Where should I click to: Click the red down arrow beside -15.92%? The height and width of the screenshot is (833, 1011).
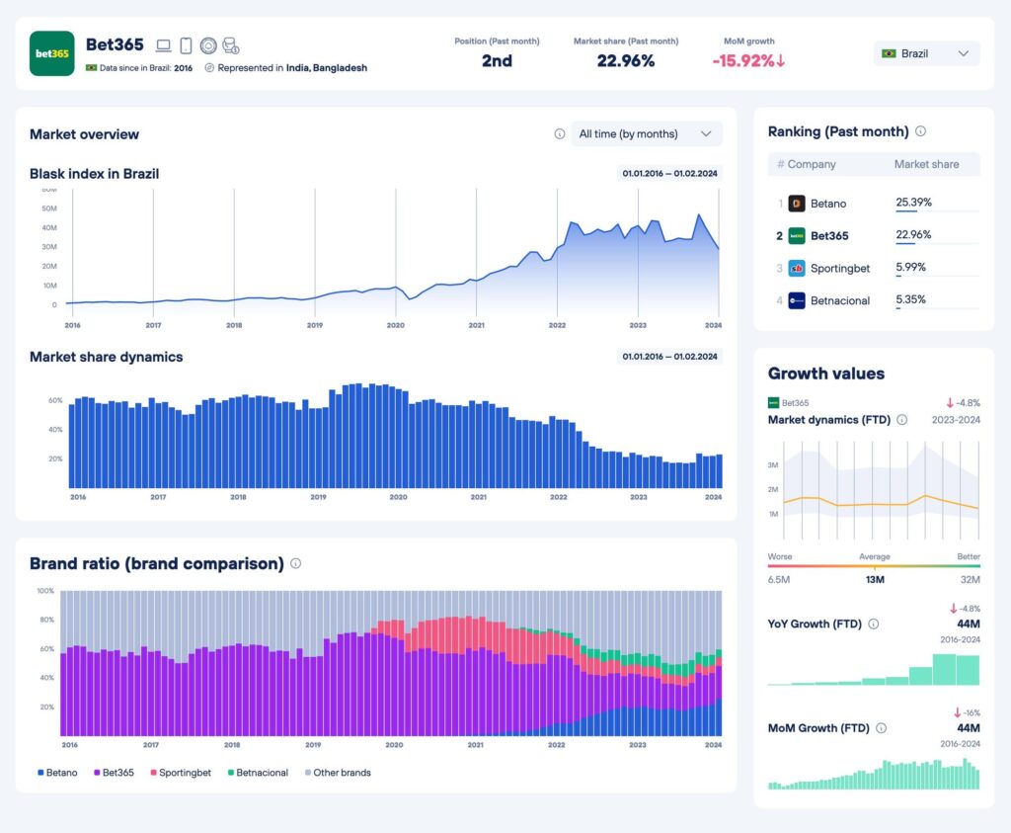[781, 60]
